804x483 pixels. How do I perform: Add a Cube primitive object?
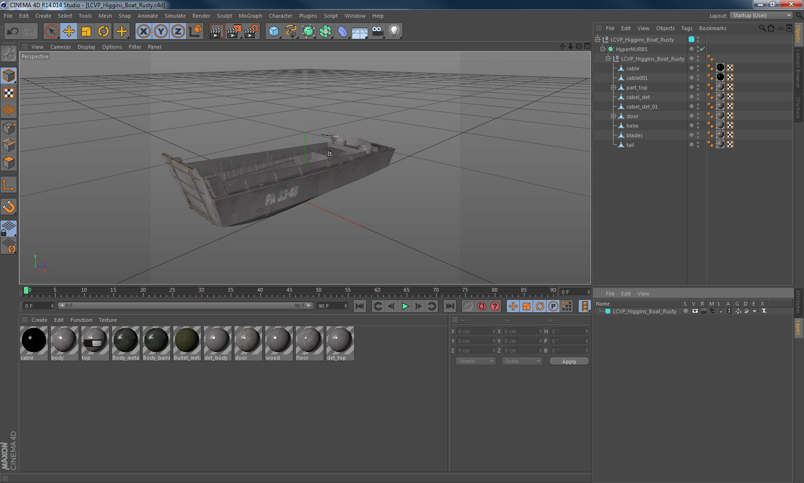tap(274, 32)
